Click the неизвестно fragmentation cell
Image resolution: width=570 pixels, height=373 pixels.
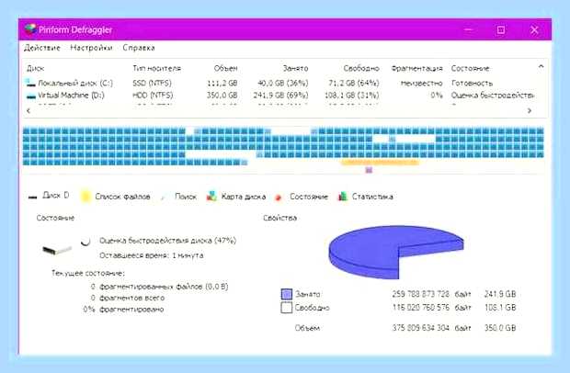click(422, 84)
